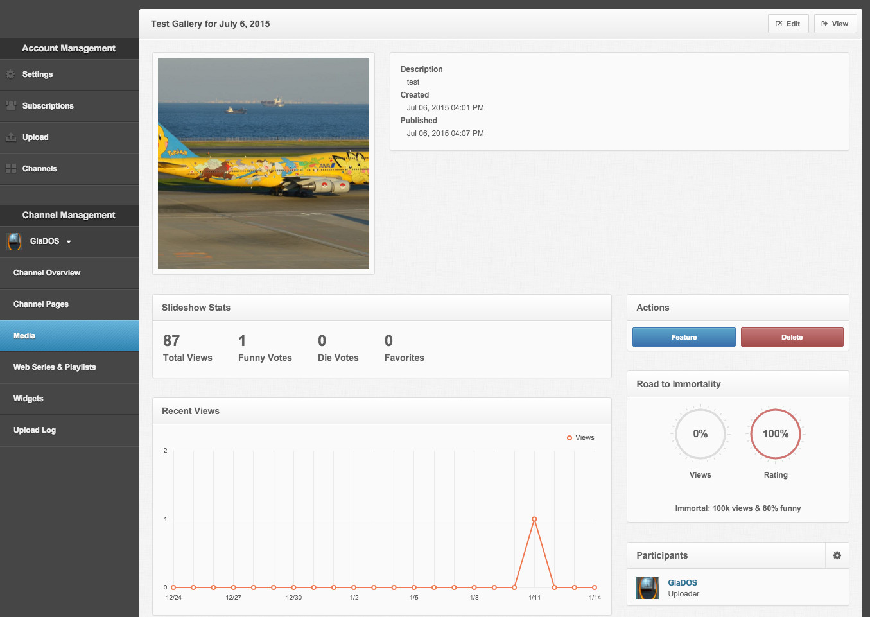Click the Published date Jul 06, 2015 04:07 PM
This screenshot has height=617, width=870.
click(x=446, y=134)
